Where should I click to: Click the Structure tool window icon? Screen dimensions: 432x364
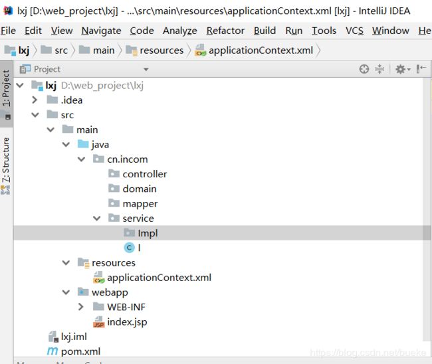tap(5, 190)
